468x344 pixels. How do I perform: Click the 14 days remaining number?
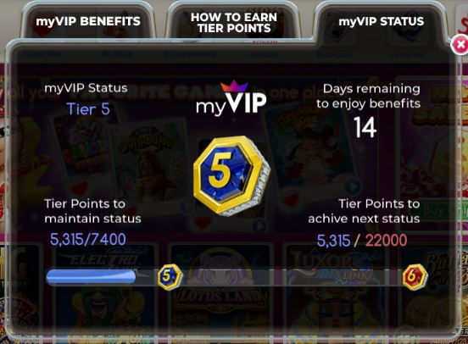coord(365,127)
